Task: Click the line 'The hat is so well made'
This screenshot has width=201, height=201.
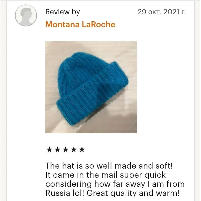Action: (109, 166)
